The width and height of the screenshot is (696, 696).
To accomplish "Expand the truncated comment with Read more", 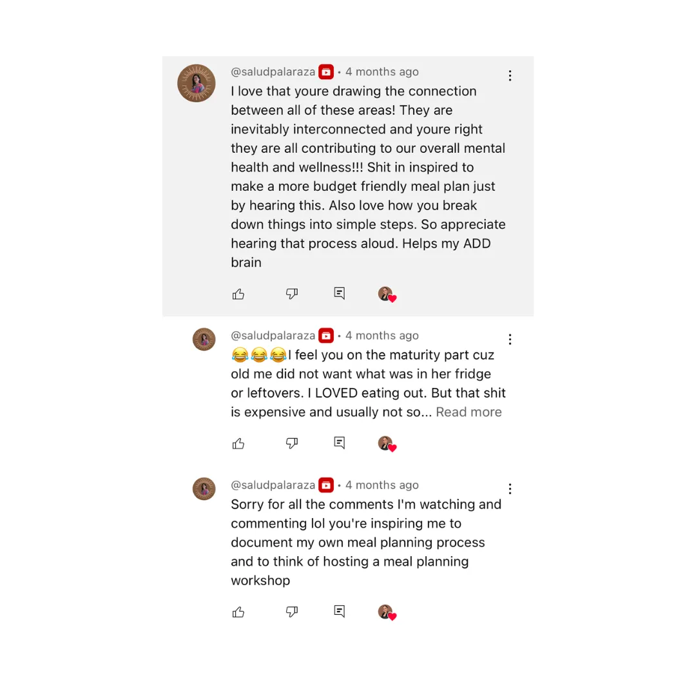I will click(469, 412).
